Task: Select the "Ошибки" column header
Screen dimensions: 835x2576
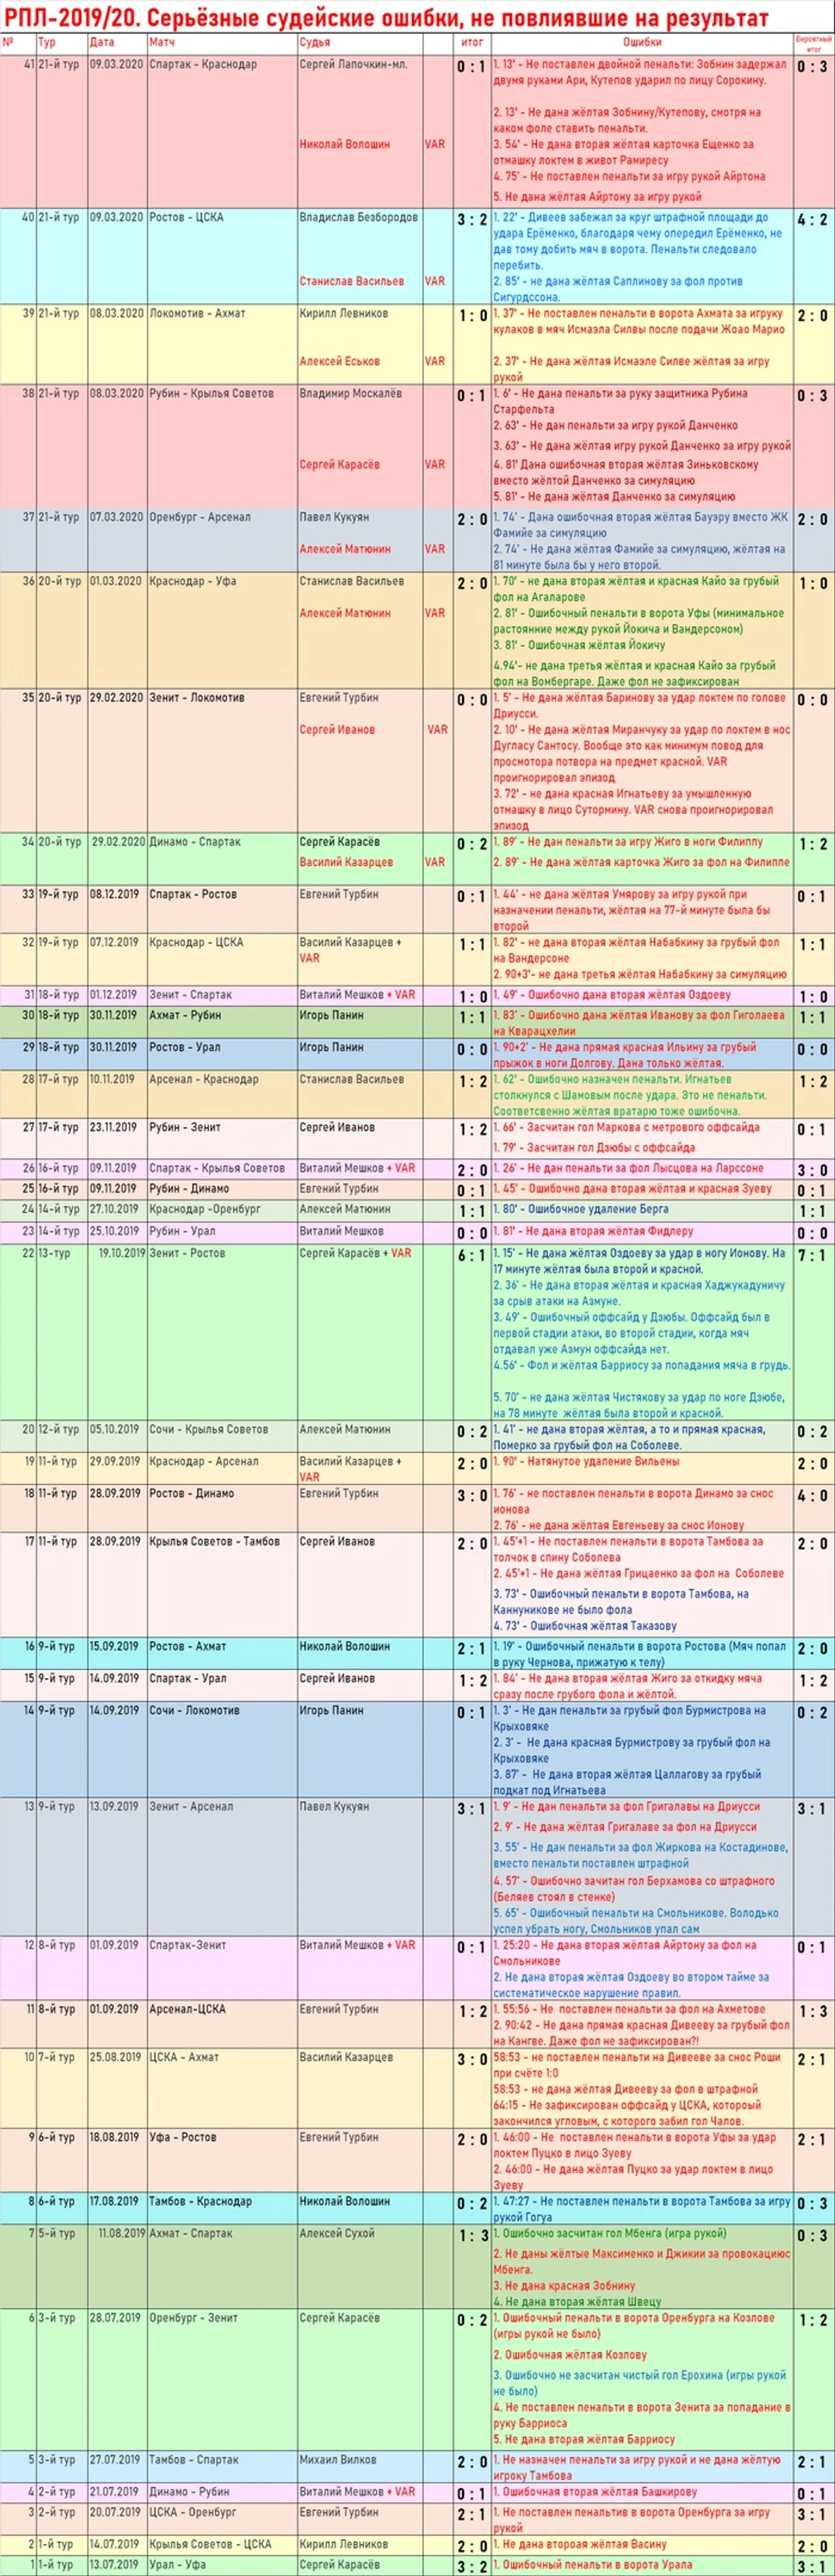Action: click(x=642, y=43)
